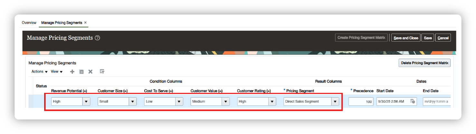476x134 pixels.
Task: Expand the Cost To Serve dropdown
Action: point(179,102)
